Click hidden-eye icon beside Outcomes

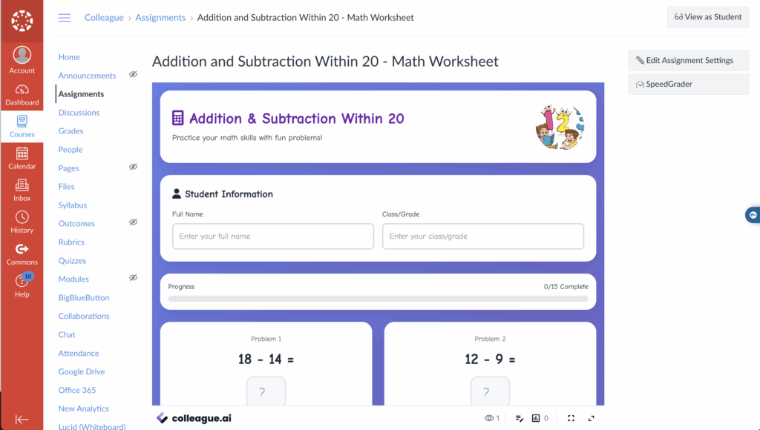point(133,222)
